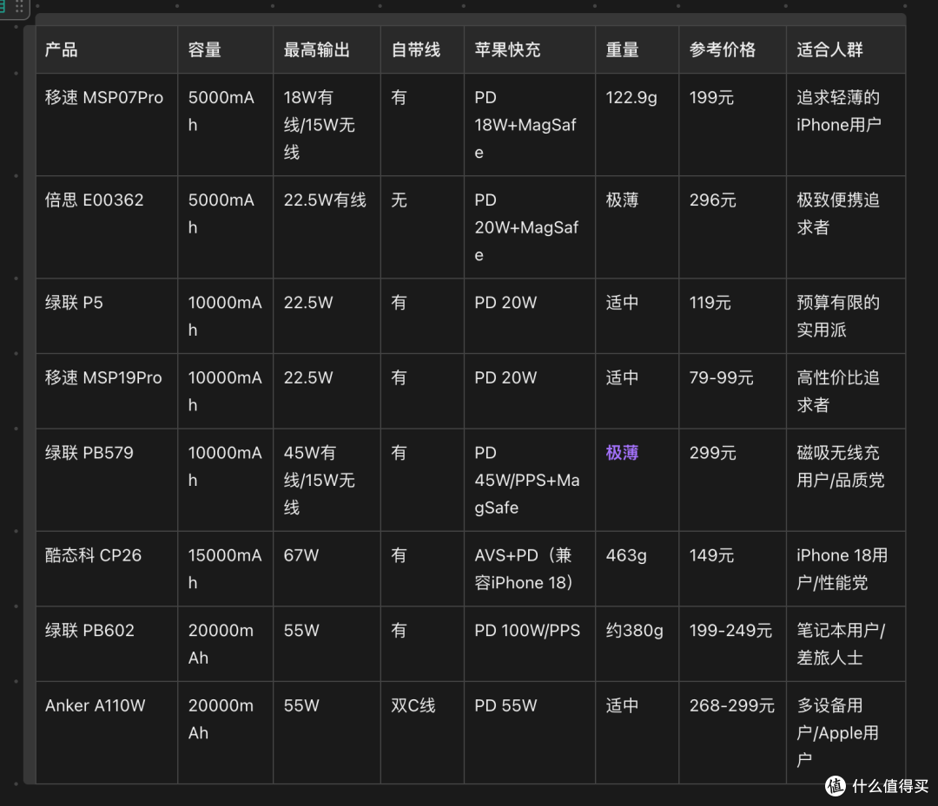Click the 122.9g weight cell
938x806 pixels.
(x=637, y=125)
